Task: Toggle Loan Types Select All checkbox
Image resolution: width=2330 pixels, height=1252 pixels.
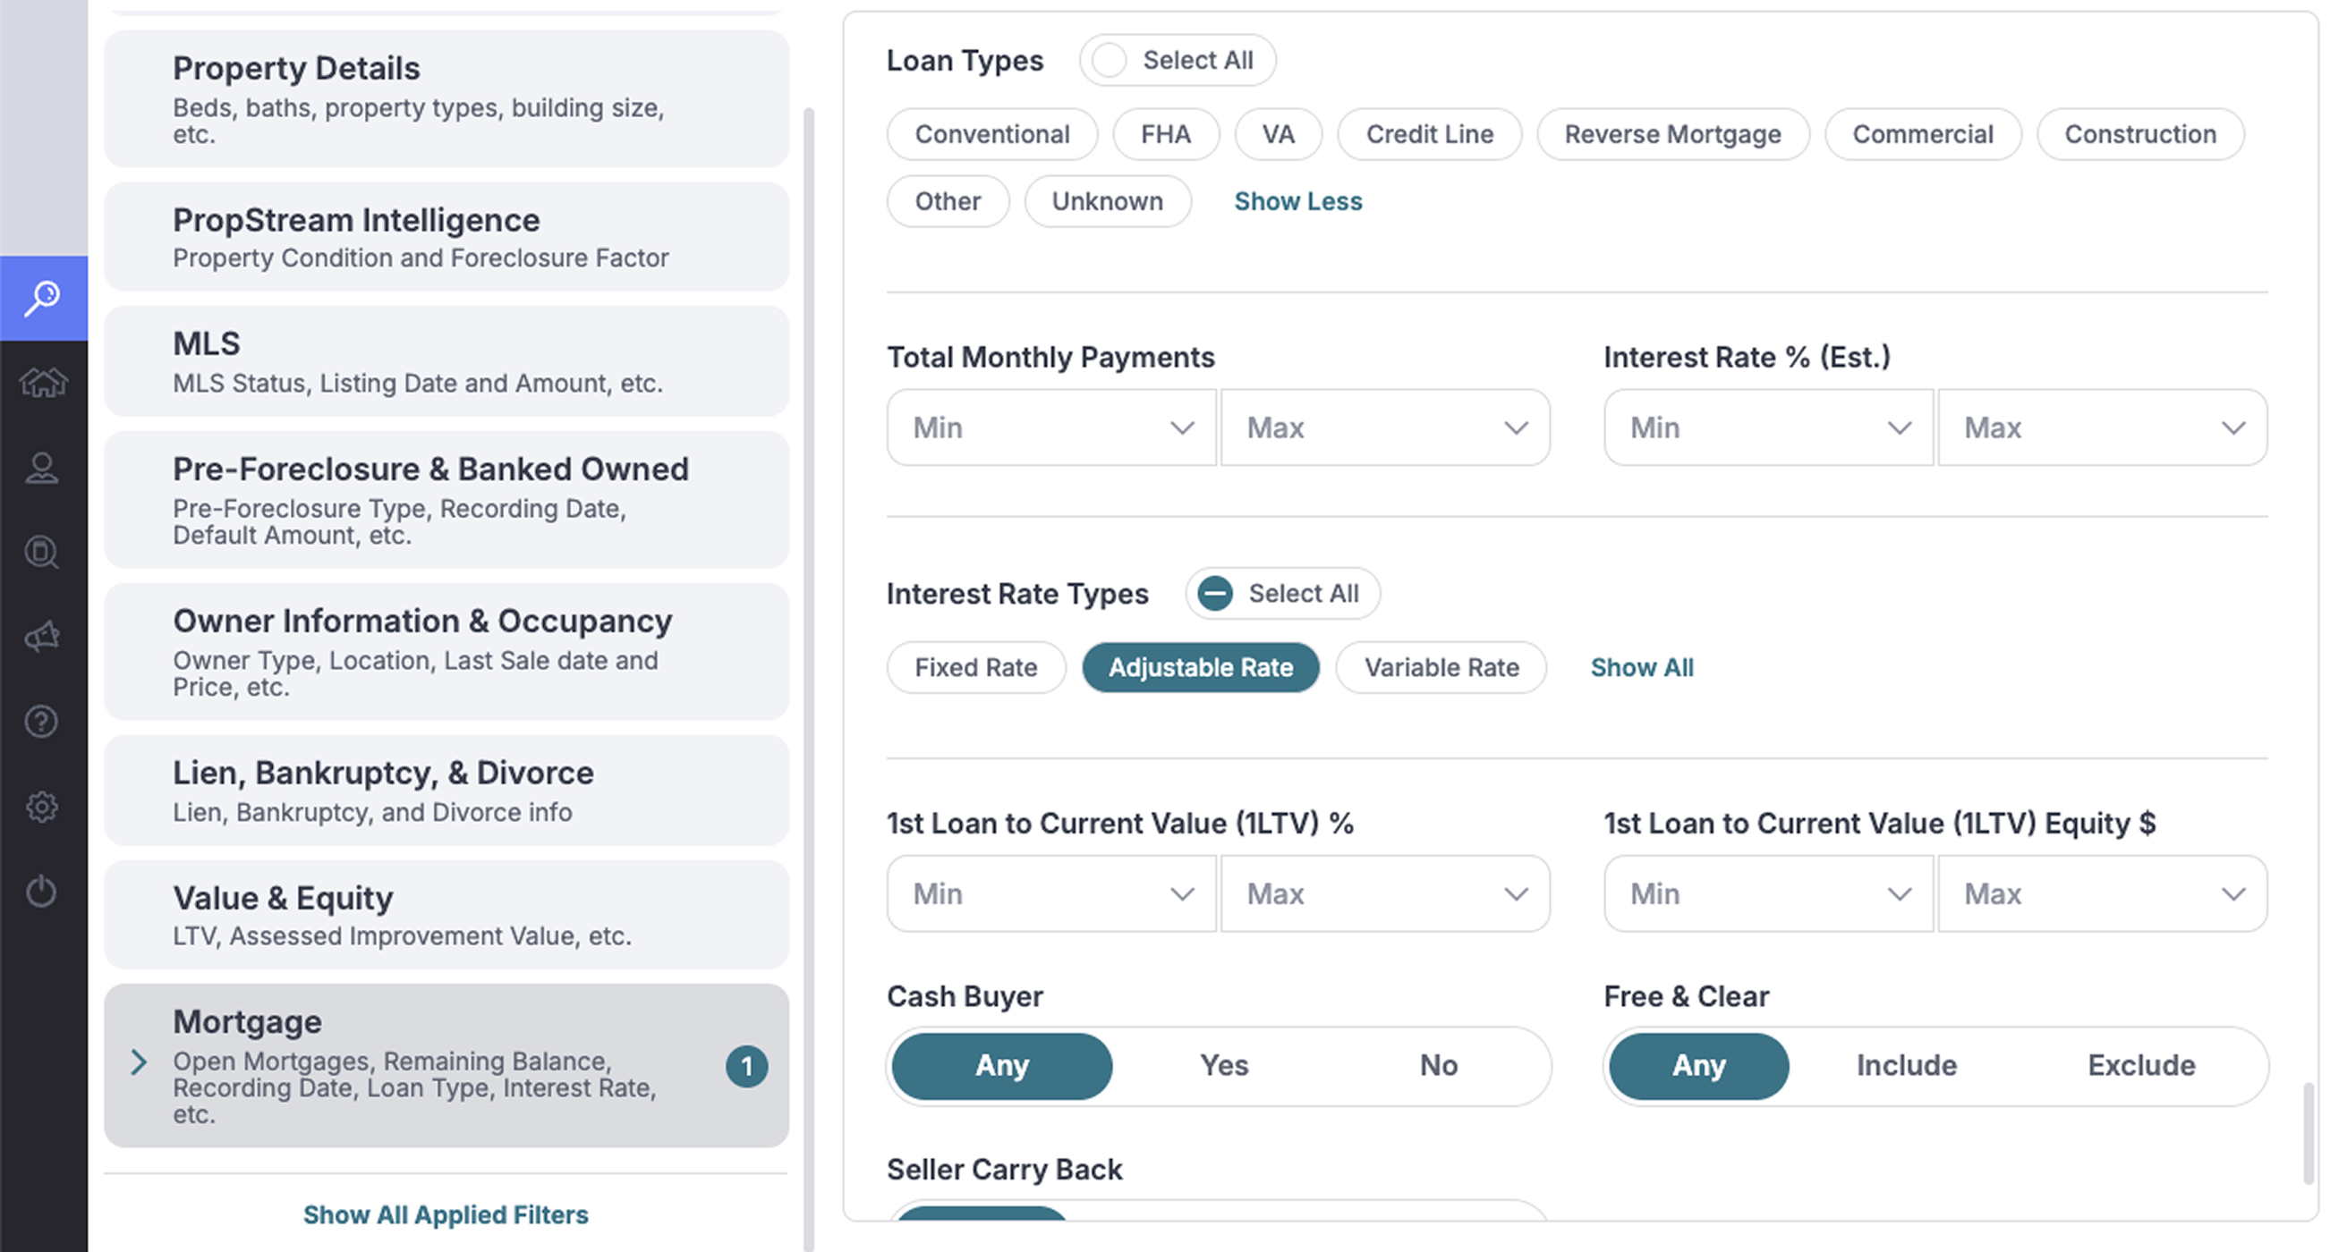Action: coord(1109,61)
